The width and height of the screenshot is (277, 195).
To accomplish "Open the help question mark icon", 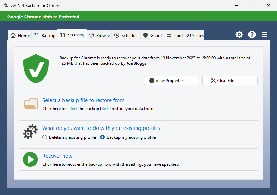I will coord(252,34).
